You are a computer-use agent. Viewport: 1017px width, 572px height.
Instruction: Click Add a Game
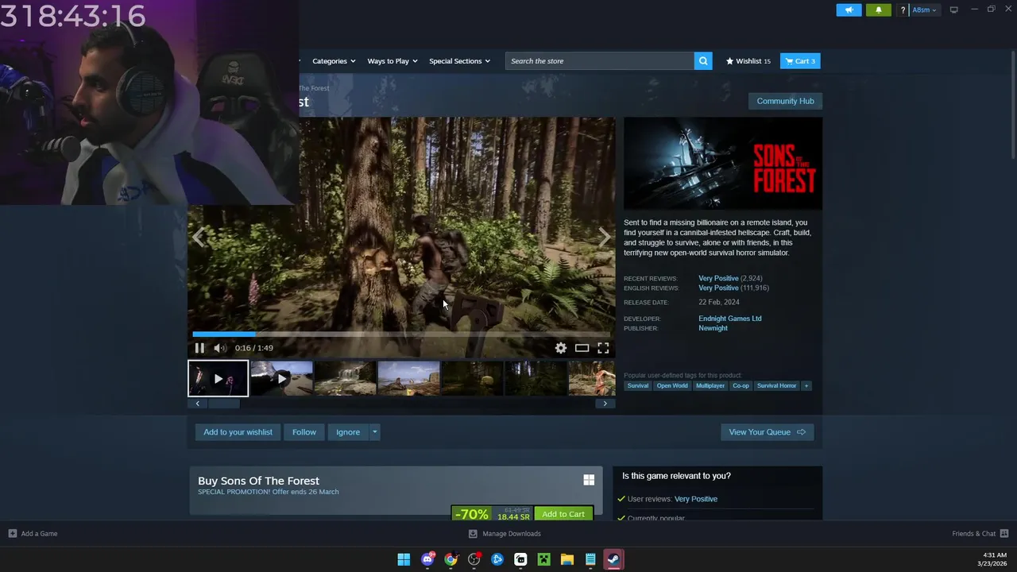(33, 534)
